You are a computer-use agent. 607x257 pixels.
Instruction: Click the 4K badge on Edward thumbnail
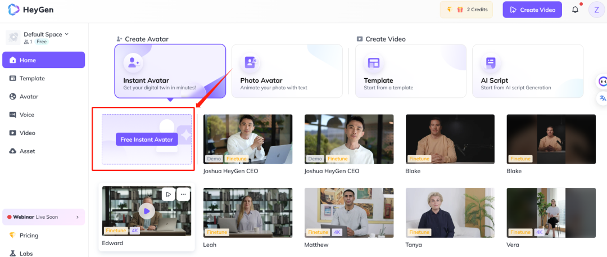[x=135, y=231]
